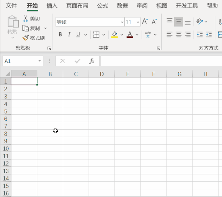Open the font group dialog launcher
222x197 pixels.
pos(159,49)
